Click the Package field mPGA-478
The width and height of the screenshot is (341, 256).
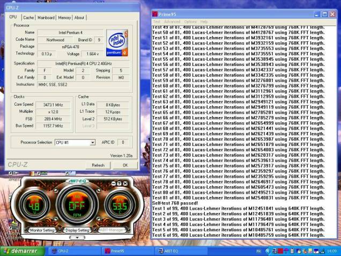(70, 47)
